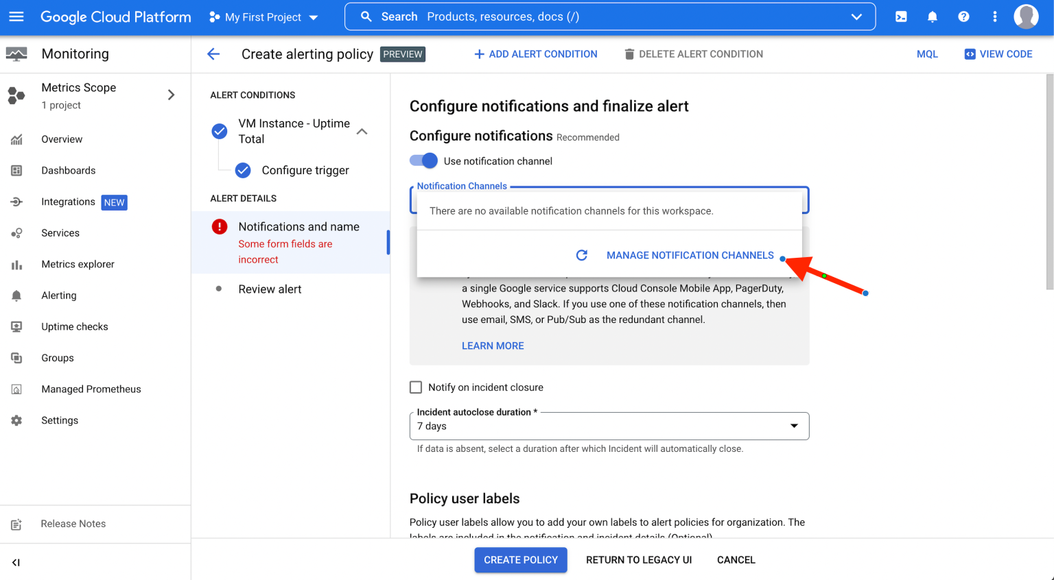The image size is (1054, 580).
Task: Click the Notification Channels field
Action: [609, 200]
